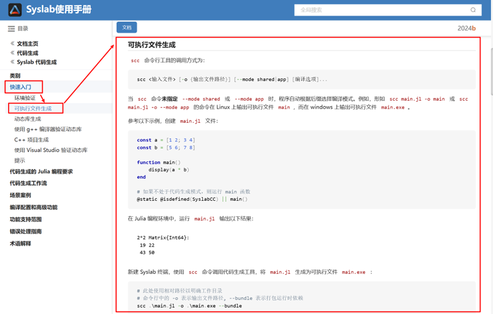Click 'function main()' code line
This screenshot has height=314, width=493.
[x=159, y=162]
